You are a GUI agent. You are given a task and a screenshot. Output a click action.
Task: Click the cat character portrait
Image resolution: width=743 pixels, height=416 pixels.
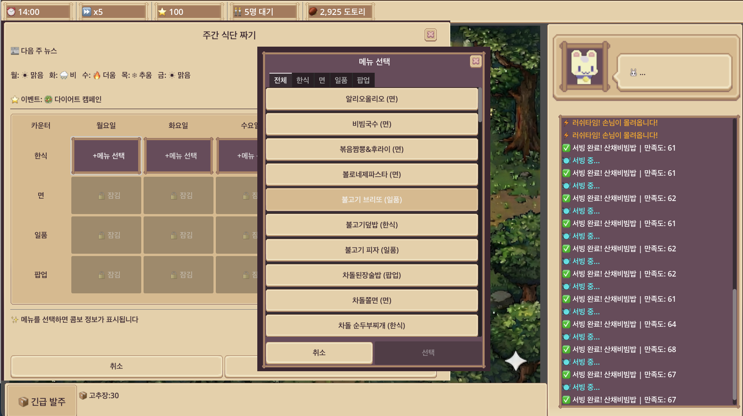coord(584,67)
